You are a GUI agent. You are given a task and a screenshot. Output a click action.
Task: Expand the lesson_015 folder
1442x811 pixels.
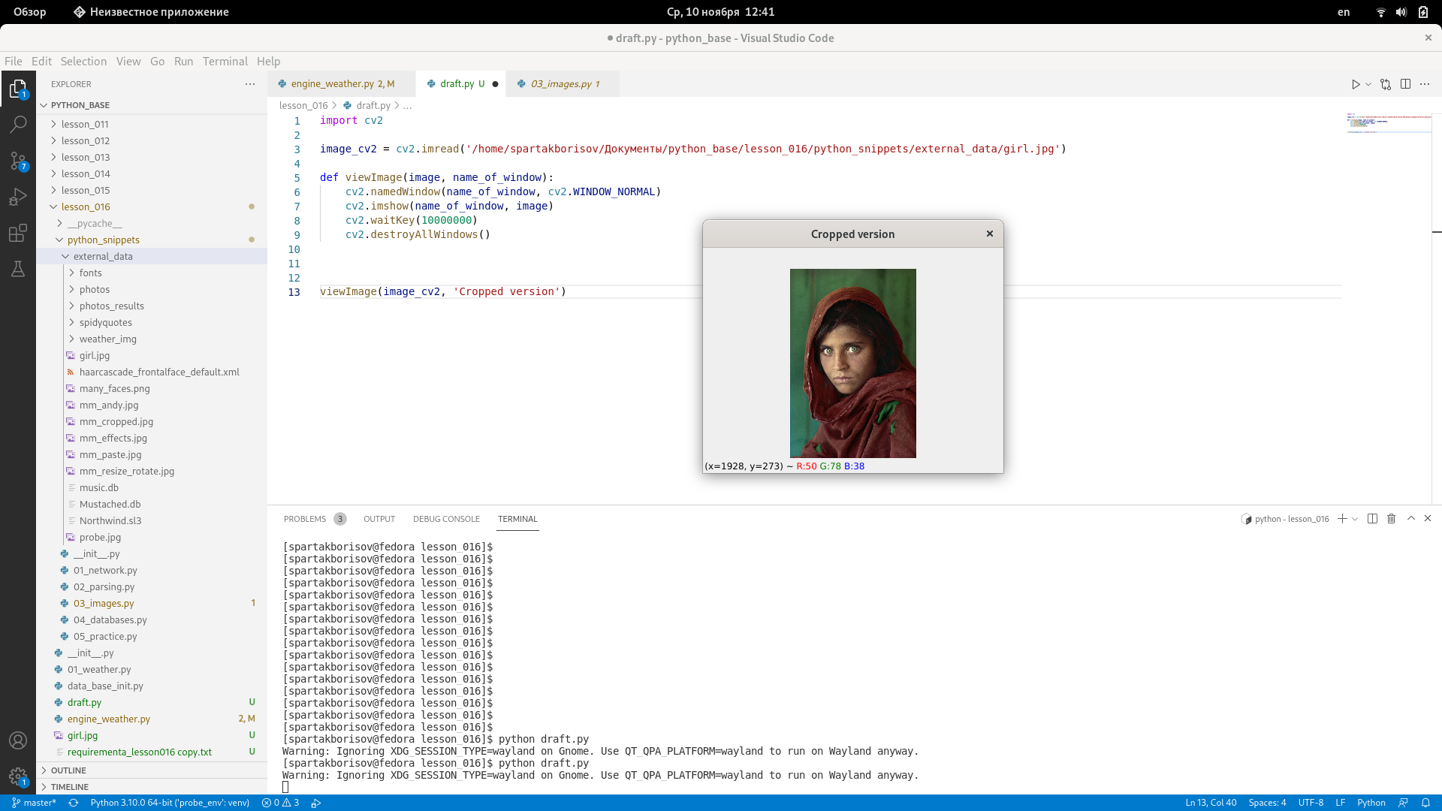click(86, 190)
